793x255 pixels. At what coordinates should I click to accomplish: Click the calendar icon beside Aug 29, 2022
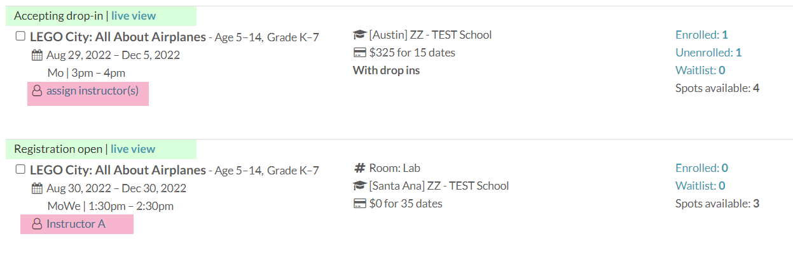(x=37, y=55)
